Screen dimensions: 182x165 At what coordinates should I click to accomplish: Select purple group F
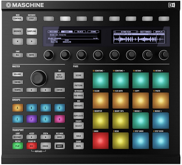(x=32, y=119)
